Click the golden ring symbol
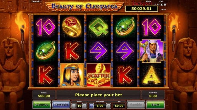Screen dimensions: 197x110 pyautogui.click(x=72, y=27)
